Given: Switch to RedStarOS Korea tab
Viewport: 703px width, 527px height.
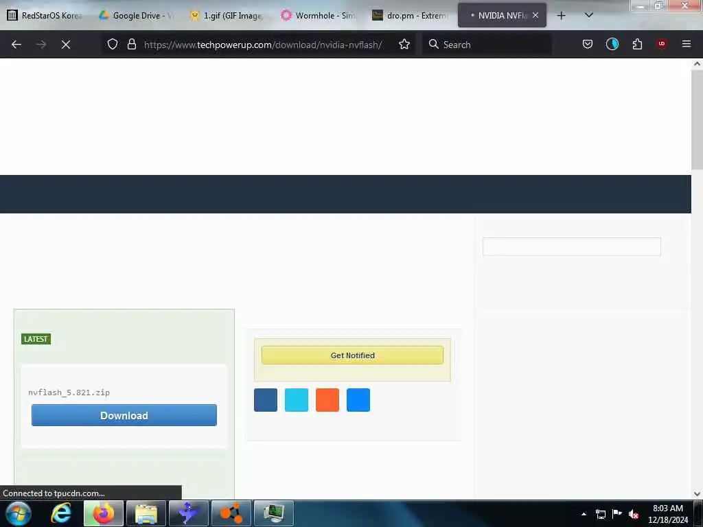Looking at the screenshot, I should point(45,16).
